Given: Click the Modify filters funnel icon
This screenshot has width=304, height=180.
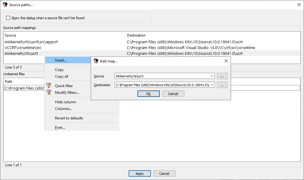Looking at the screenshot, I should (49, 92).
